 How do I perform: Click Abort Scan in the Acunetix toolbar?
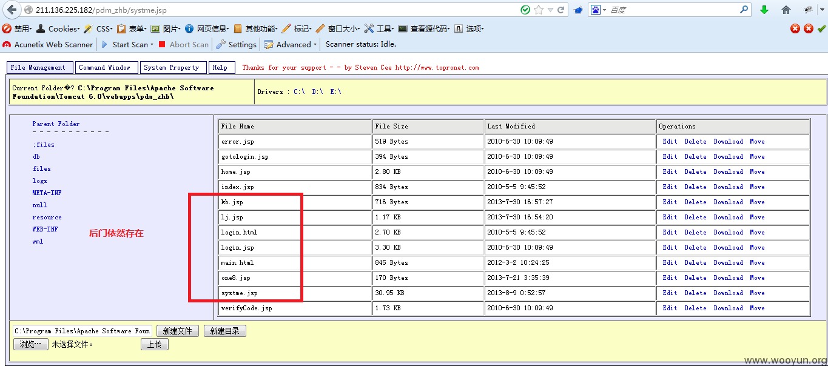pos(184,44)
